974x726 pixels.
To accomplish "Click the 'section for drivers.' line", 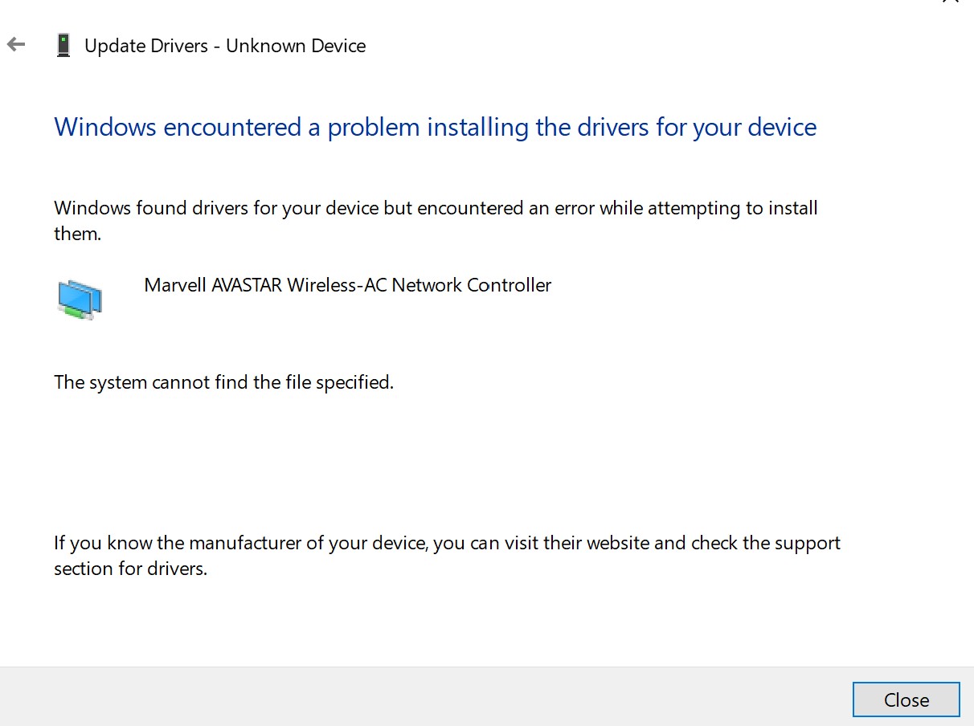I will tap(130, 569).
